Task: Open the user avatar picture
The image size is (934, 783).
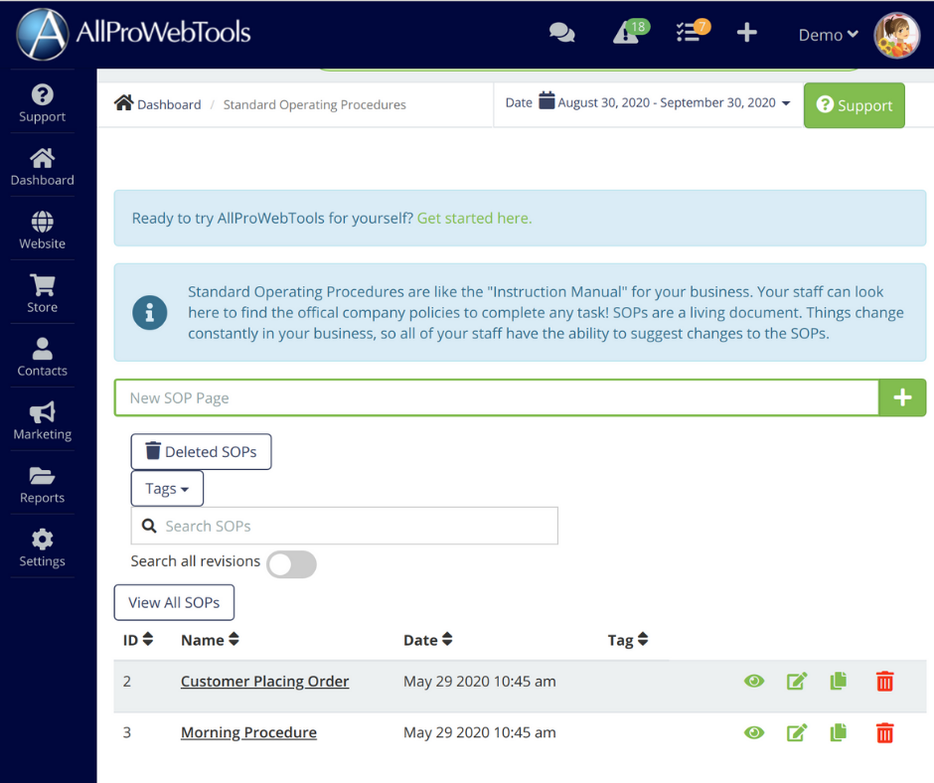Action: coord(897,35)
